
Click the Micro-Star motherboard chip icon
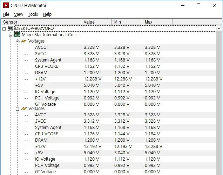click(17, 35)
